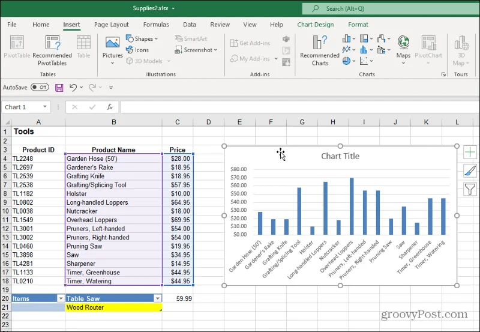
Task: Open Maps chart options
Action: pos(403,50)
